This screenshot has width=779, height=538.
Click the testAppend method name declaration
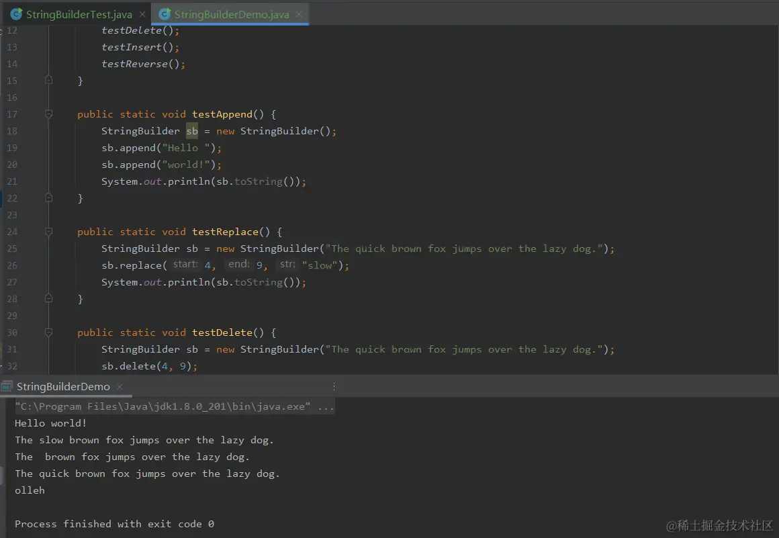[x=222, y=114]
